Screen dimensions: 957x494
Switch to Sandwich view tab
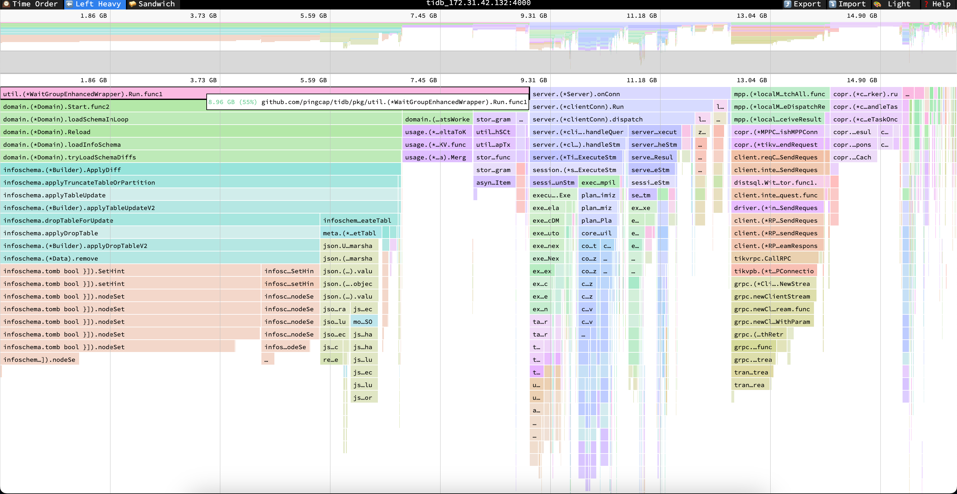tap(156, 4)
